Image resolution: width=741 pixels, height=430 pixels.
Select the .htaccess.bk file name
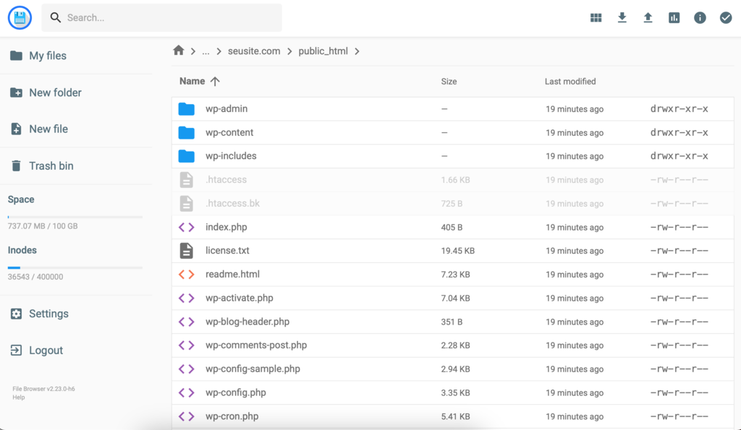(232, 203)
